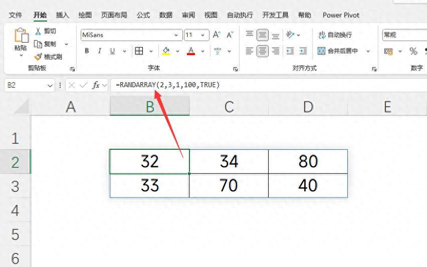Select row 3 header
427x267 pixels.
pyautogui.click(x=15, y=186)
